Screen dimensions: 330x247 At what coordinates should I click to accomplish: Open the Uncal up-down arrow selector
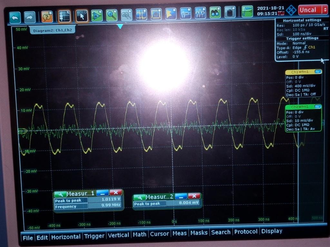click(x=325, y=10)
